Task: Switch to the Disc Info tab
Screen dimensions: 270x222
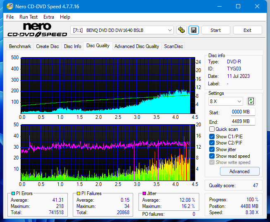Action: point(72,46)
